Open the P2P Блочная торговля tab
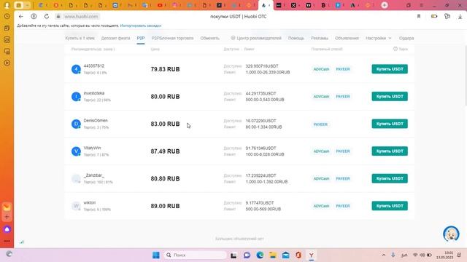Screen dimensions: 467x262 [x=172, y=38]
